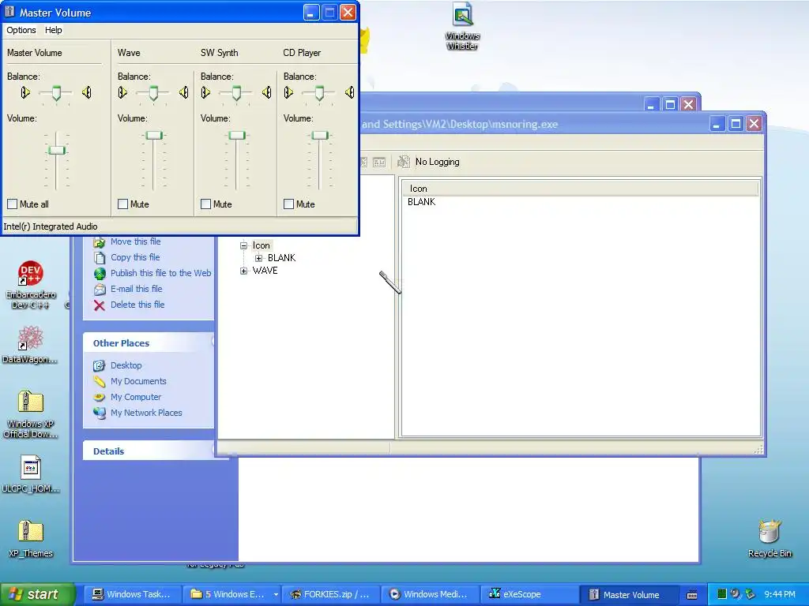Click Safely Remove Hardware tray icon

point(751,594)
